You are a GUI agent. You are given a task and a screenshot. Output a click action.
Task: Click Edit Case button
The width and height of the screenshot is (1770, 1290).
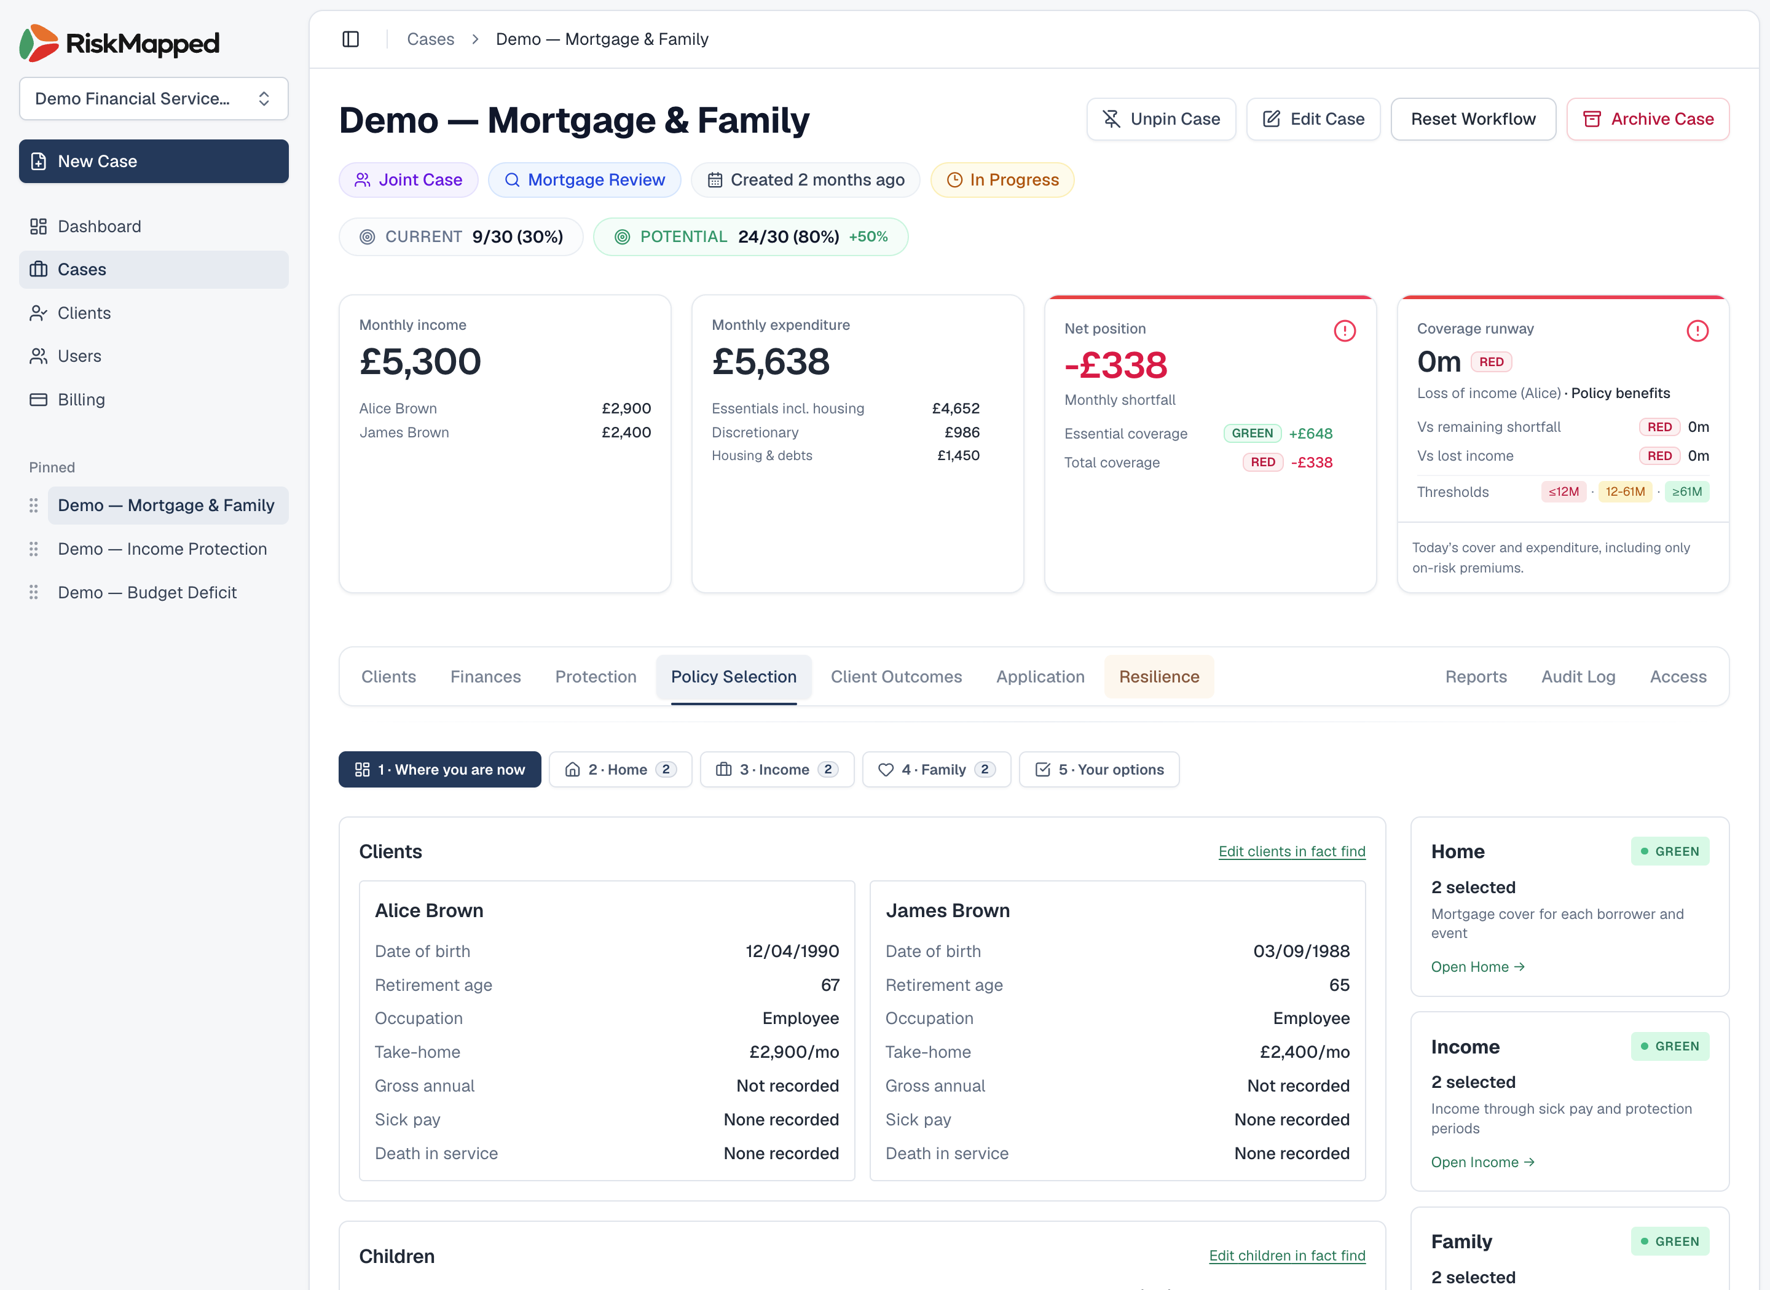point(1313,119)
